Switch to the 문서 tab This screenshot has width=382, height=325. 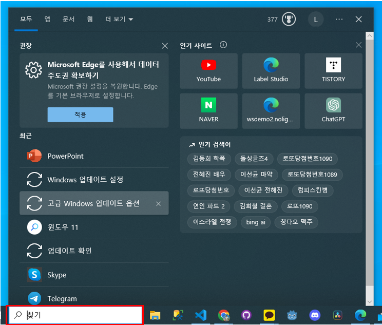coord(68,19)
